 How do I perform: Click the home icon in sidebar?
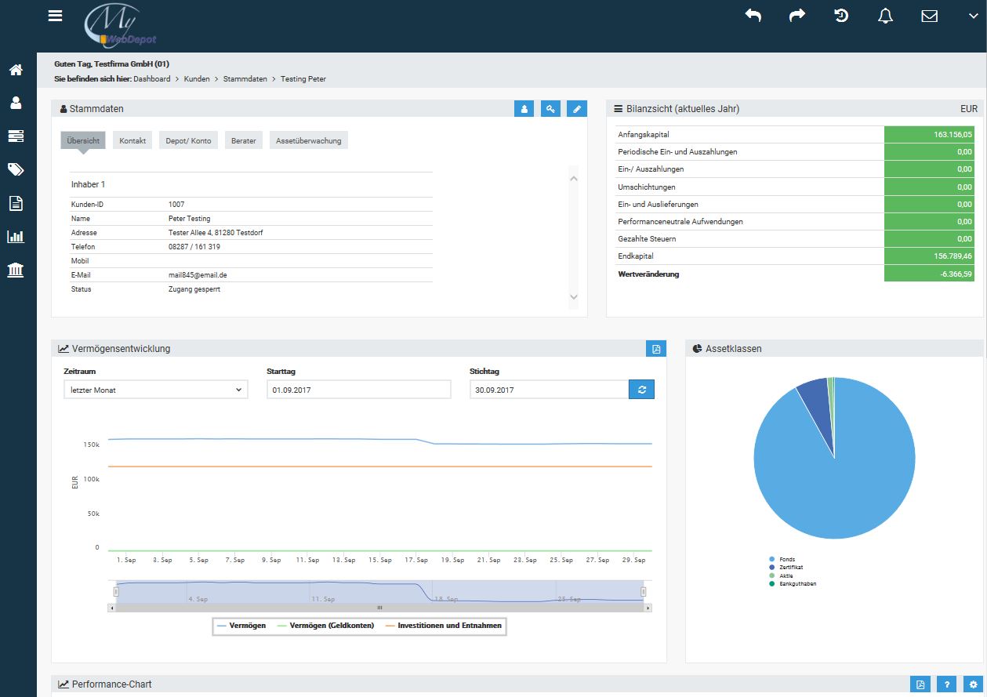(16, 70)
